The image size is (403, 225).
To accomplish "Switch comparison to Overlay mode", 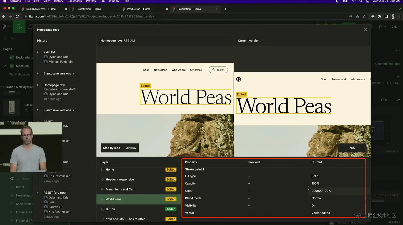I will (131, 148).
